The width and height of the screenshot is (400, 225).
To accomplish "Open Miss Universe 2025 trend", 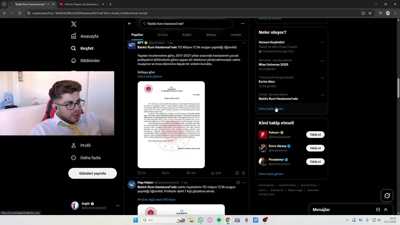I will tap(273, 65).
